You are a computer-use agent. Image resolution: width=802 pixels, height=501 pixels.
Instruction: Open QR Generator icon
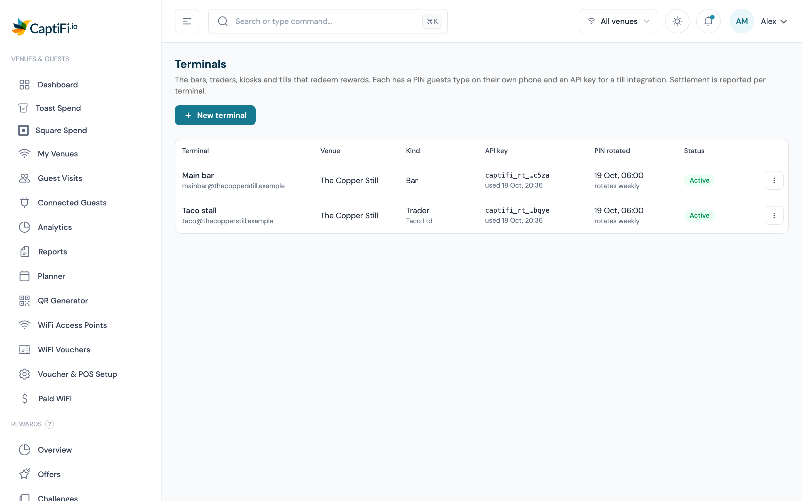point(24,301)
